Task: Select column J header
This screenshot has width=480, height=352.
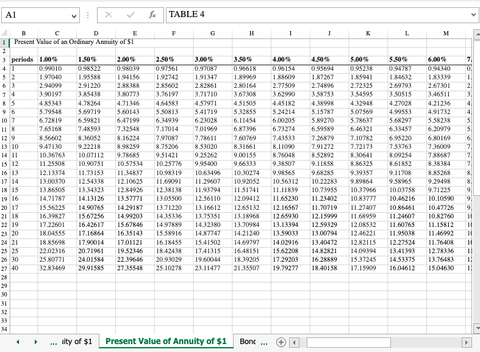Action: pyautogui.click(x=329, y=34)
